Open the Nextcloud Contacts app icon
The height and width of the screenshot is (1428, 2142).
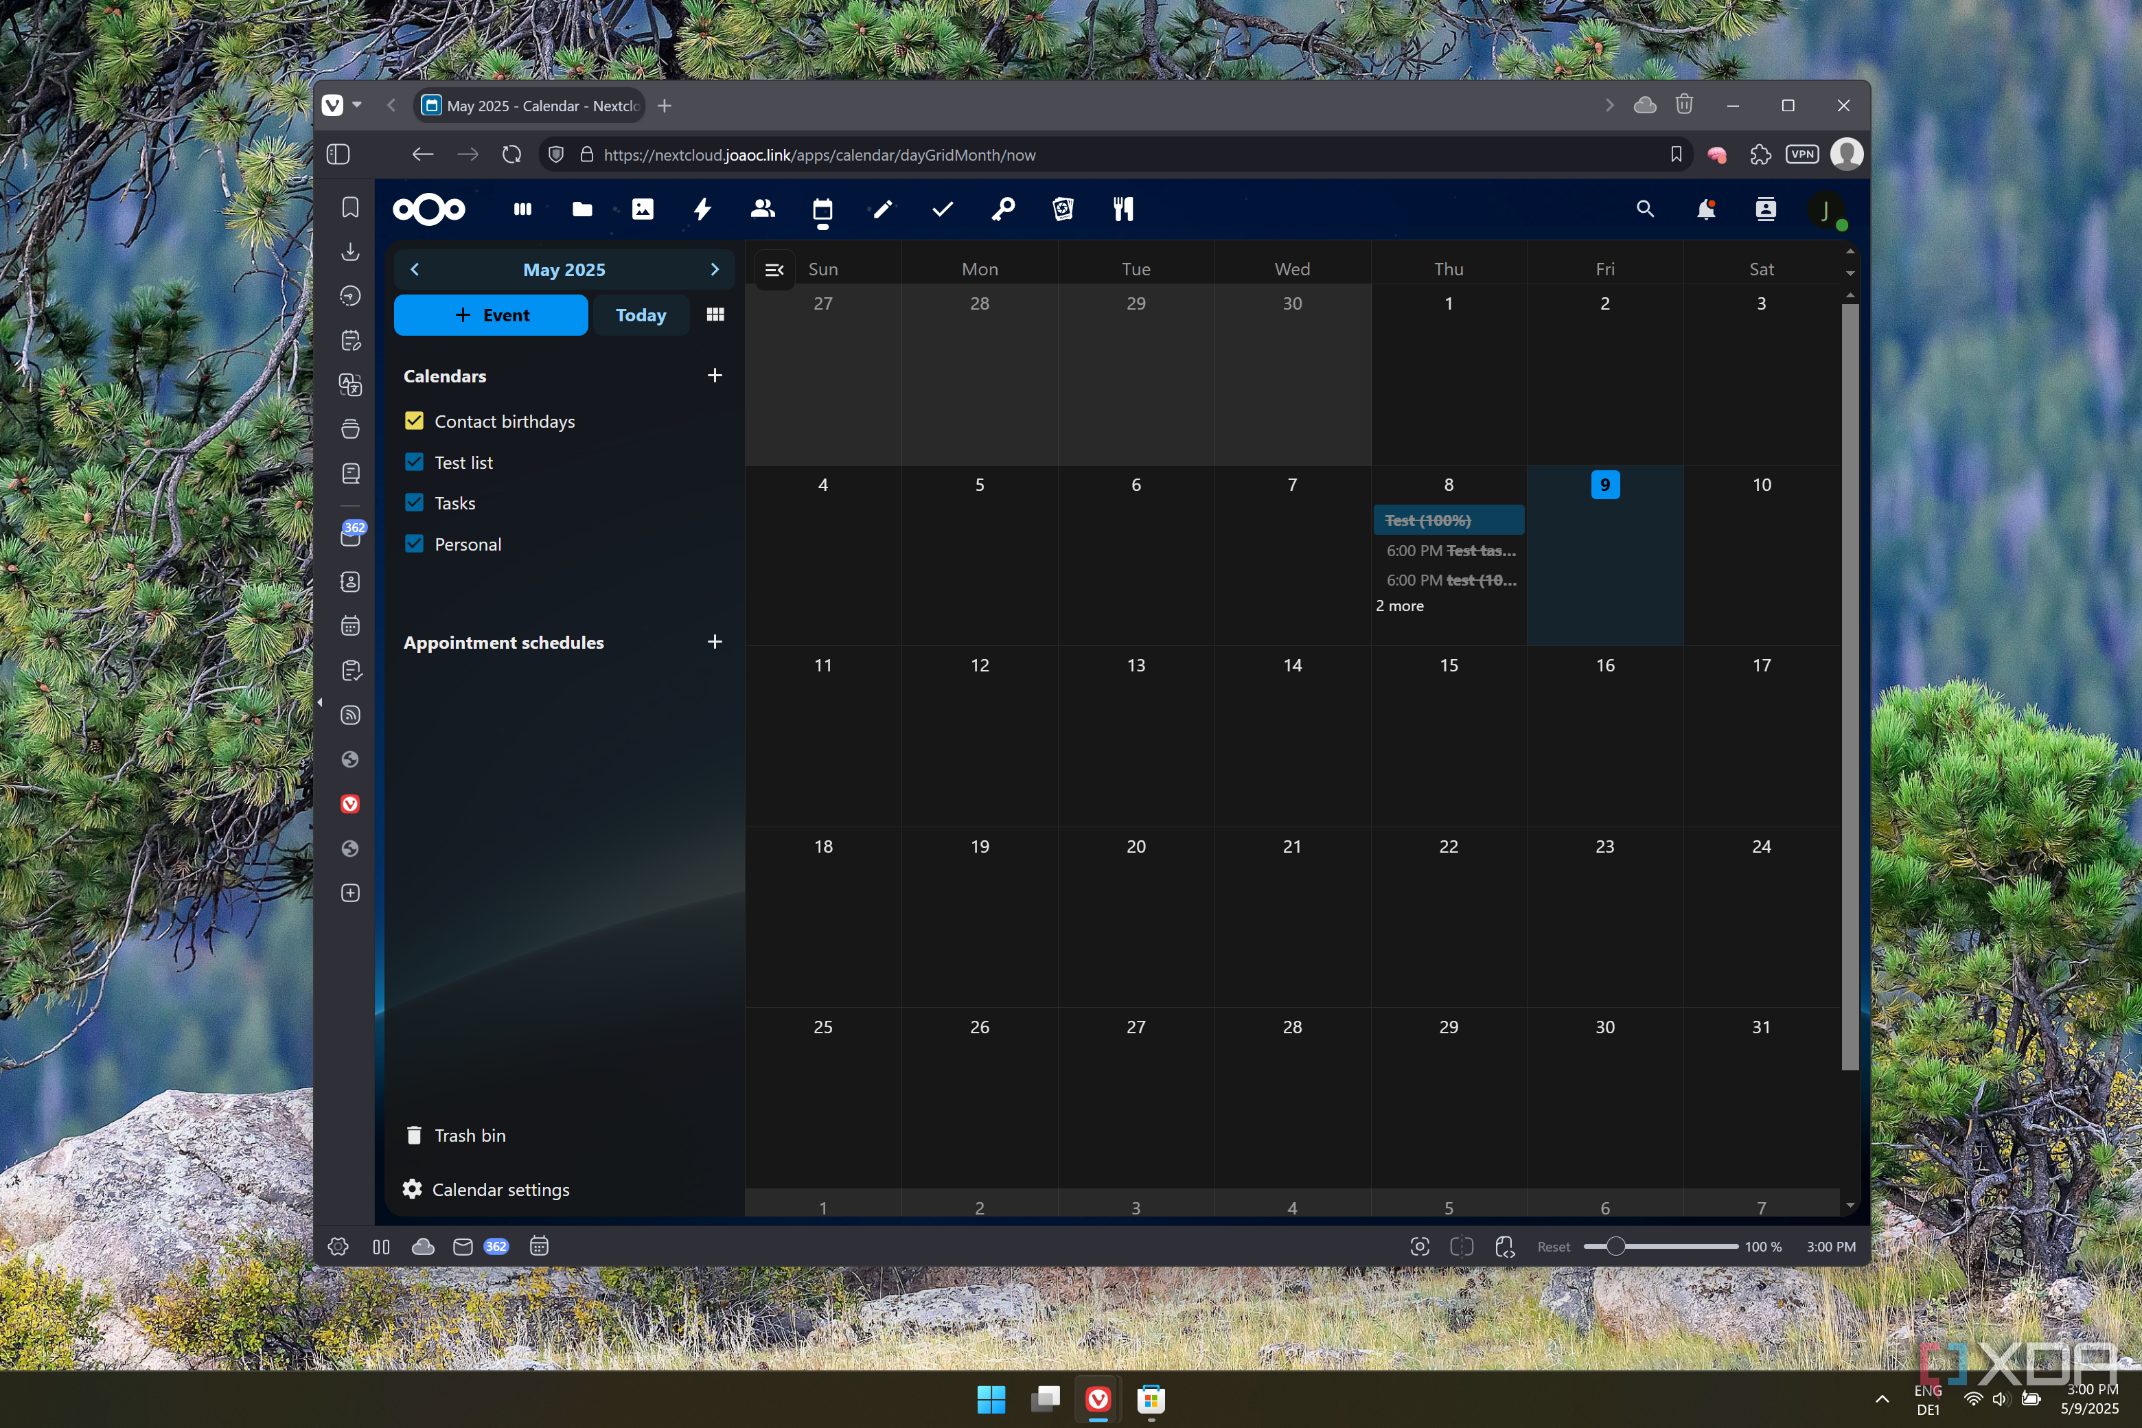(762, 209)
